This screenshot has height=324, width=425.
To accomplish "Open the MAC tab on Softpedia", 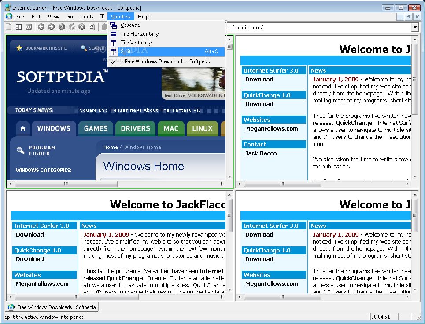I will (171, 128).
